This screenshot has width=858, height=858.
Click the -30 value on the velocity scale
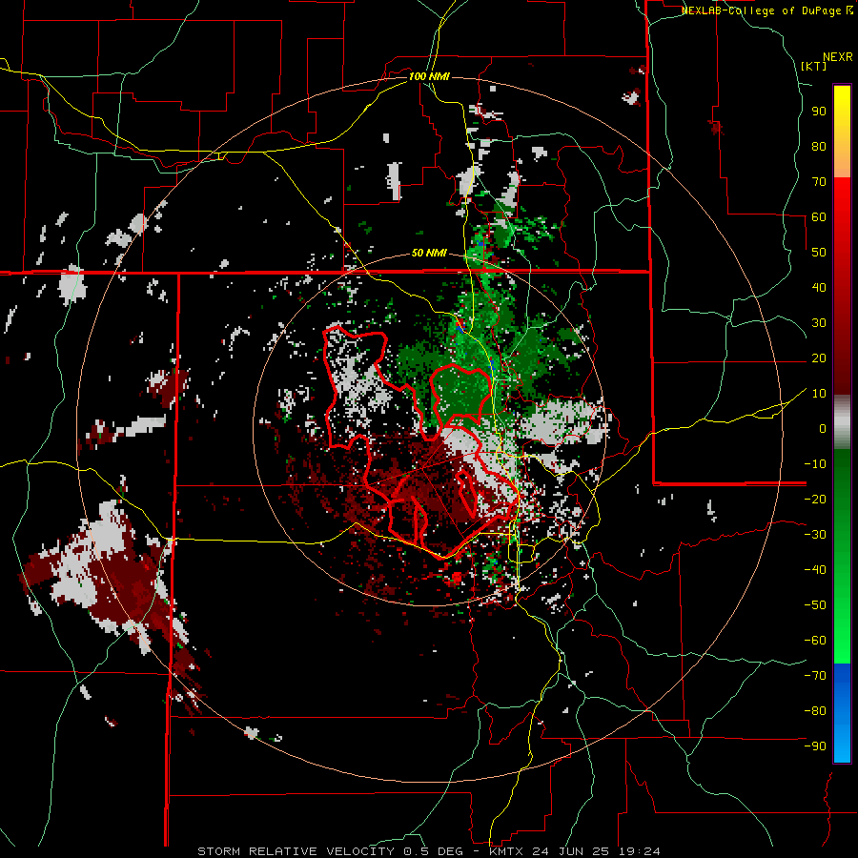[815, 535]
